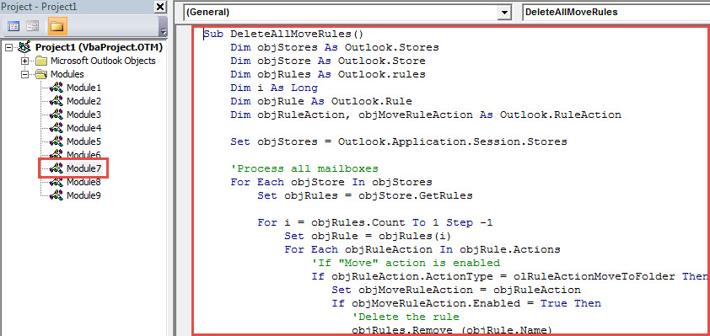Click the Module9 module icon

pos(56,196)
